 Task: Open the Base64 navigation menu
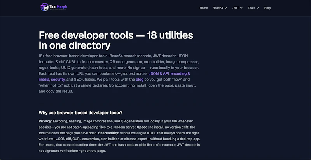(x=220, y=8)
